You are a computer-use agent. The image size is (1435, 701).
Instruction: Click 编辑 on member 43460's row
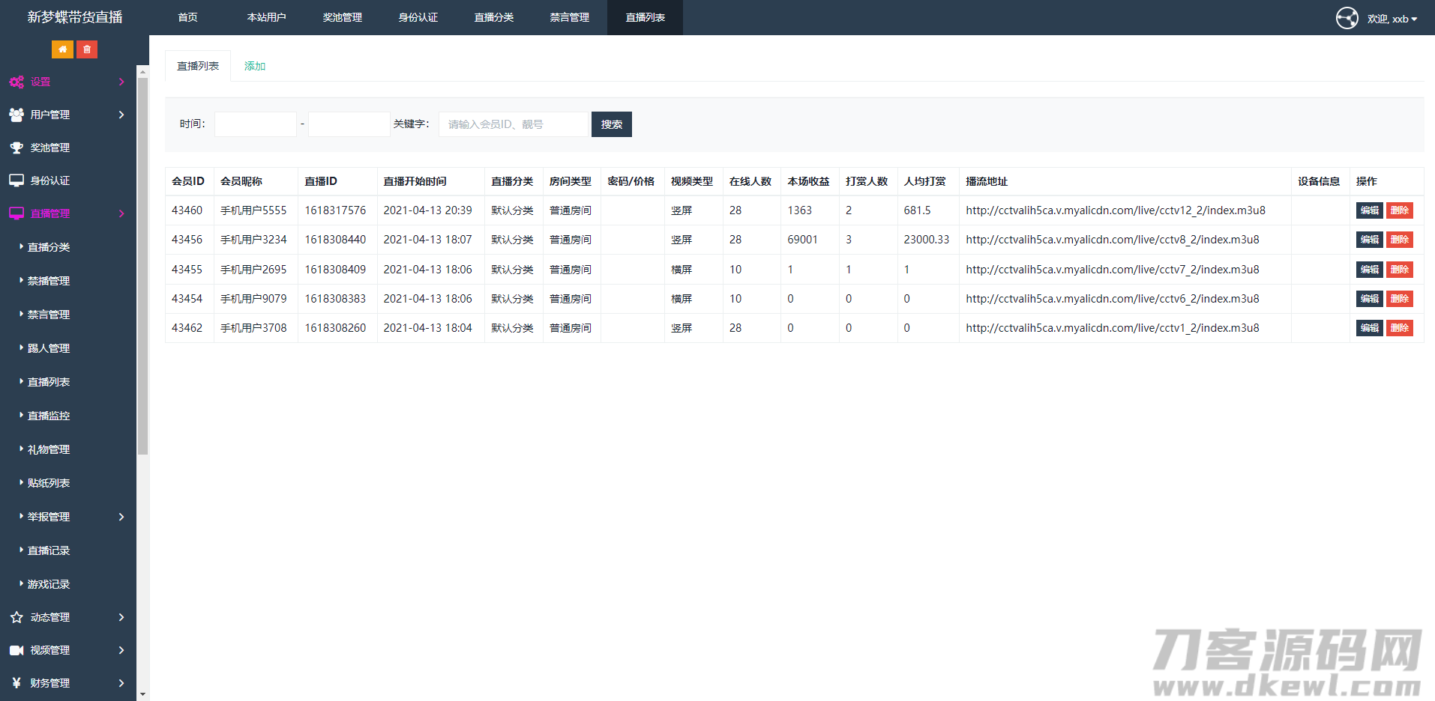point(1369,210)
